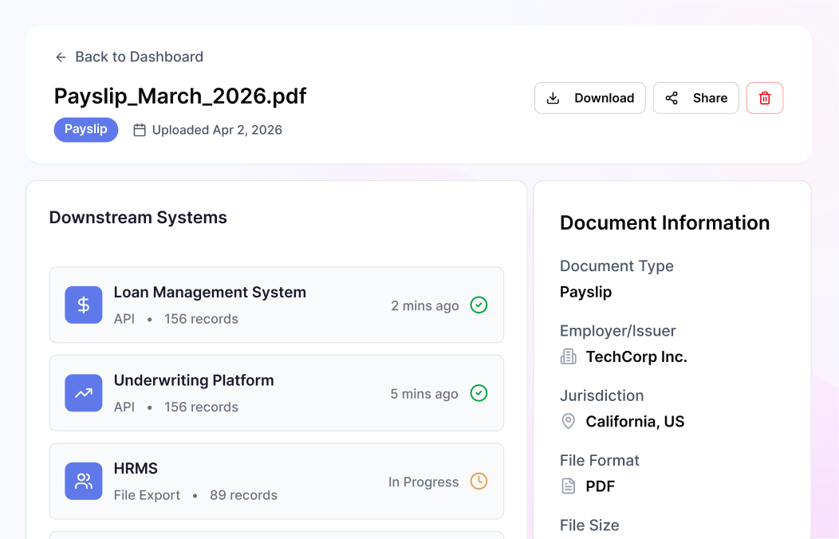Viewport: 839px width, 539px height.
Task: Click 'Uploaded Apr 2, 2026' text
Action: pos(217,130)
